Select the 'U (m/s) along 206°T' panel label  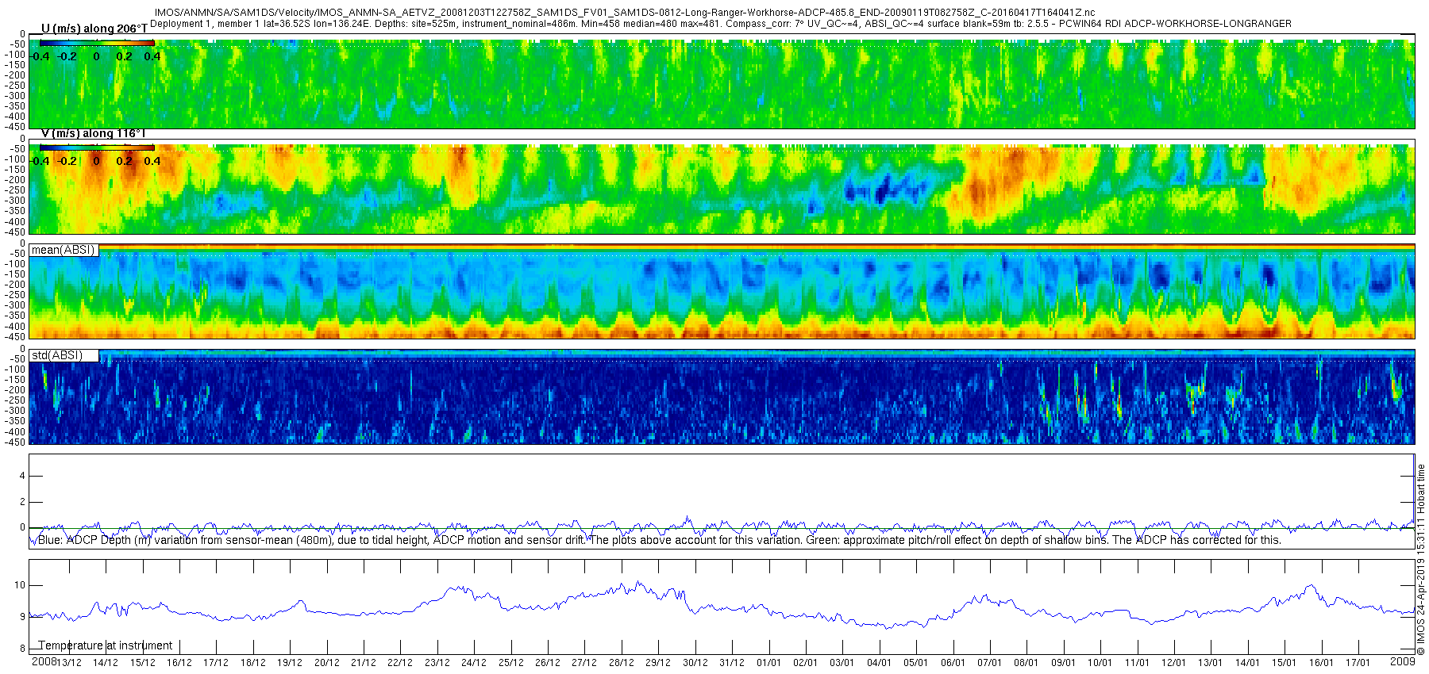94,29
